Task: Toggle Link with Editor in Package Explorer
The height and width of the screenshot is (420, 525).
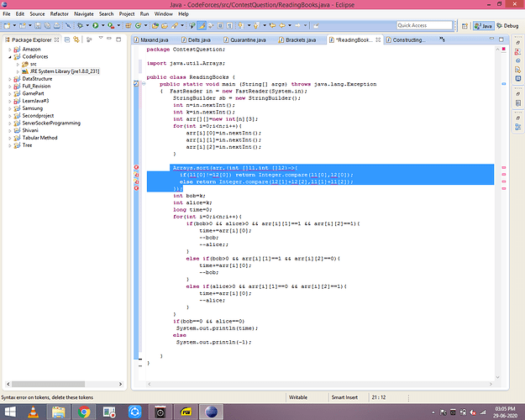Action: (x=76, y=39)
